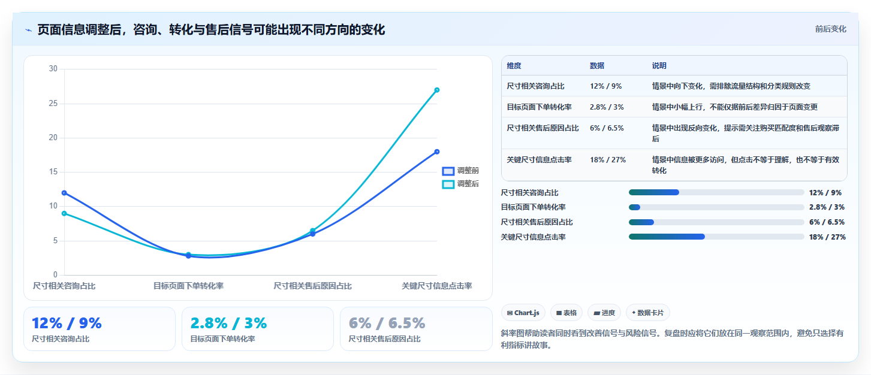This screenshot has width=871, height=375.
Task: Click the table value 6% / 6.5%
Action: click(x=607, y=128)
